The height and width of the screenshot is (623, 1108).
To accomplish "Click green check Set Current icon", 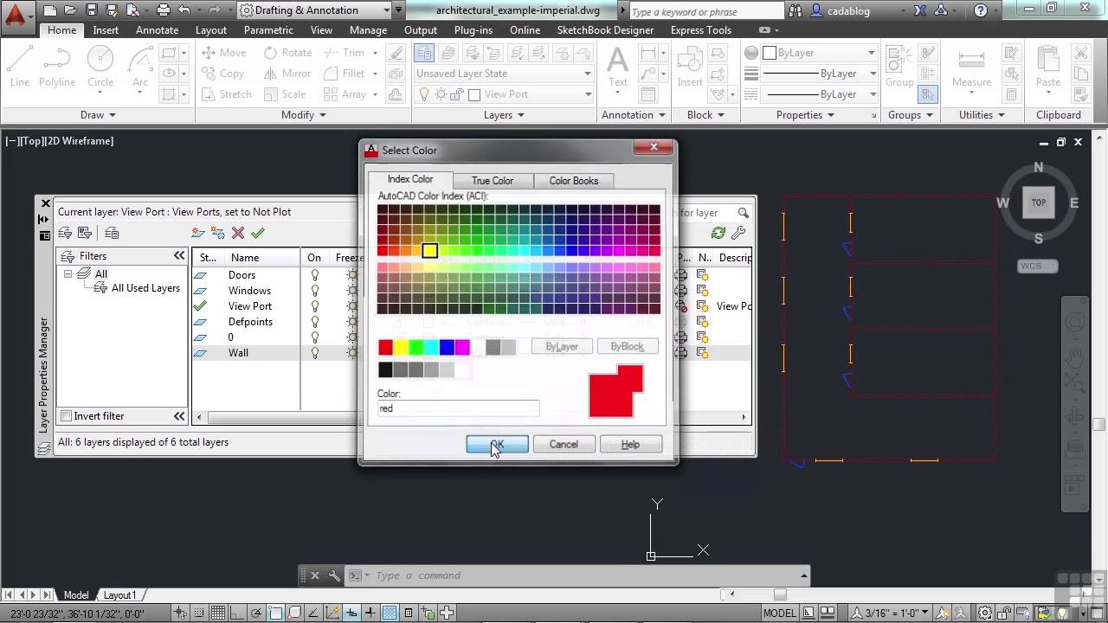I will click(258, 233).
